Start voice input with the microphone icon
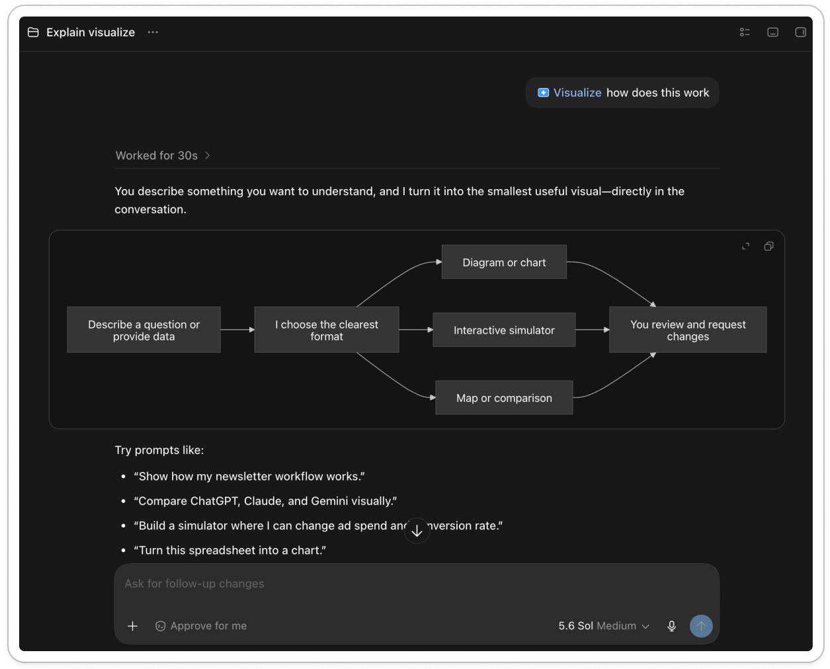830x669 pixels. click(x=671, y=626)
